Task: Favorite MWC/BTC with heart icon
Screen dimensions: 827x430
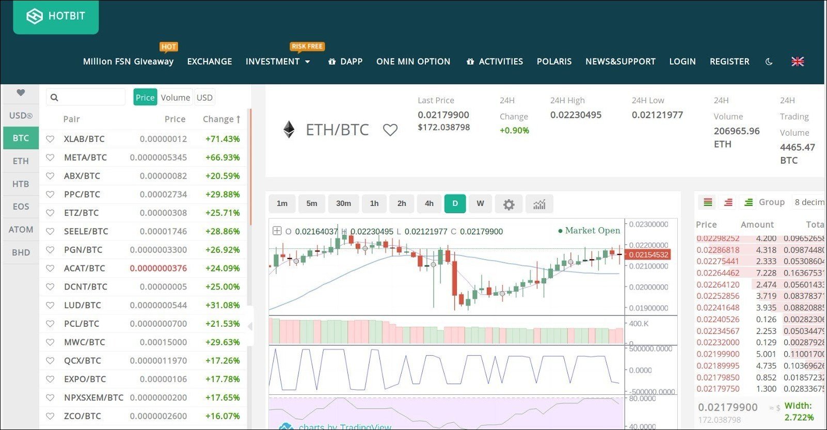Action: coord(50,342)
